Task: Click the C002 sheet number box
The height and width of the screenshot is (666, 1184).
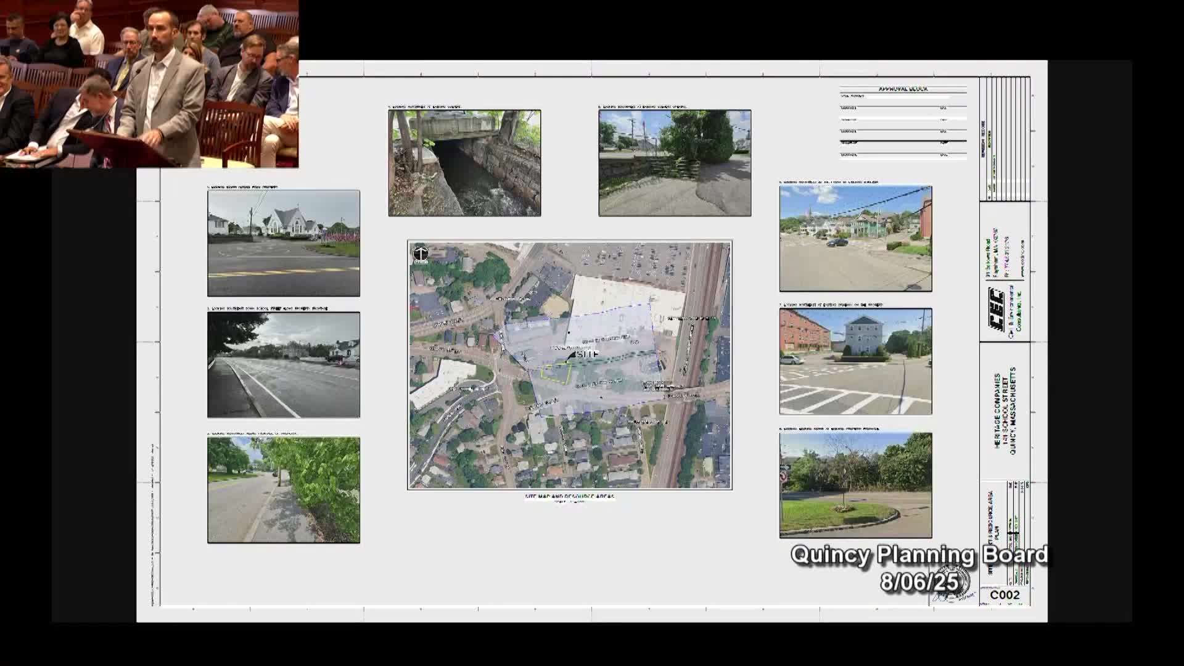Action: coord(1005,594)
